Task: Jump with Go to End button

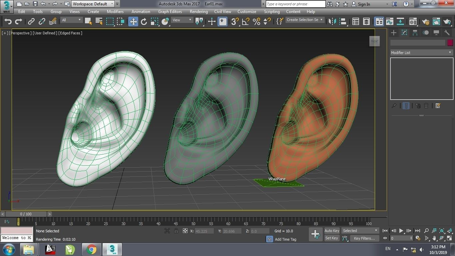Action: [x=417, y=231]
